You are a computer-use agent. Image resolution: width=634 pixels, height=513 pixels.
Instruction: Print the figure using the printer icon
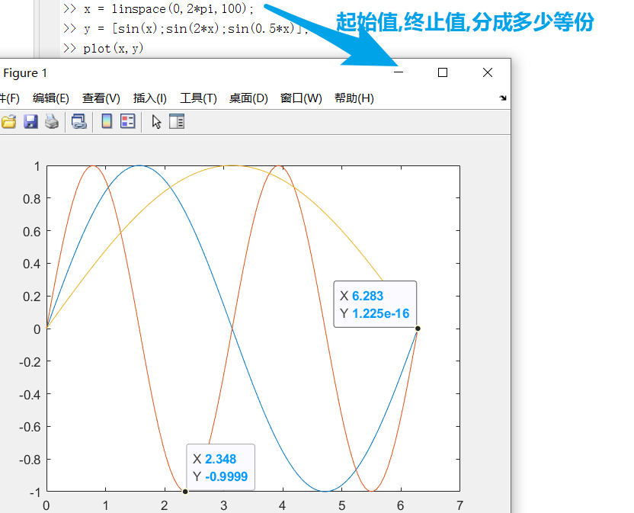(x=52, y=121)
